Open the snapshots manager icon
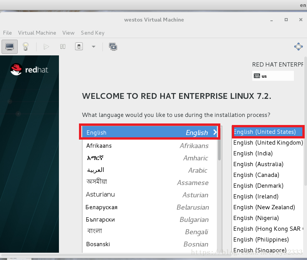307x260 pixels. click(x=113, y=47)
